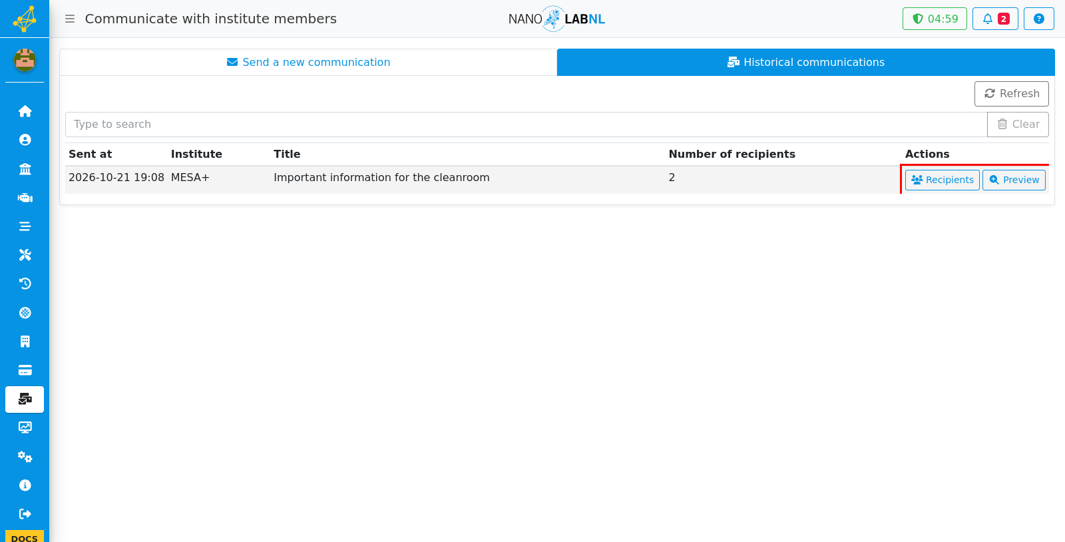Open the credit card billing icon in sidebar

[x=25, y=370]
